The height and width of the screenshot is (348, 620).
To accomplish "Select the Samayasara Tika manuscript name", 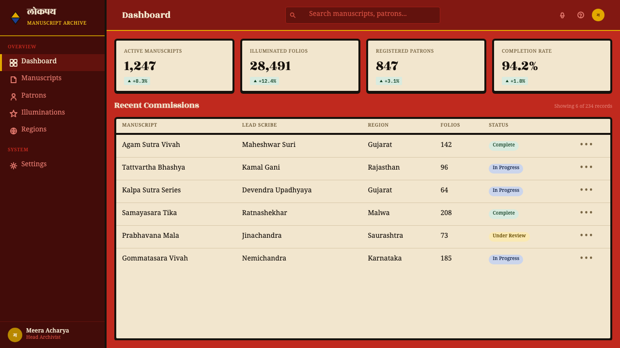I will (150, 213).
